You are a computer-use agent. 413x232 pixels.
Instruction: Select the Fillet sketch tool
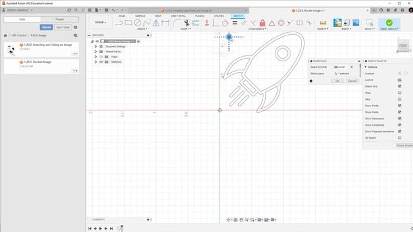point(176,23)
